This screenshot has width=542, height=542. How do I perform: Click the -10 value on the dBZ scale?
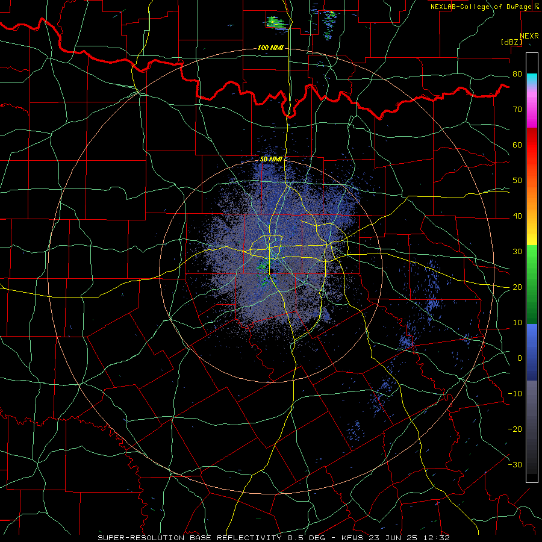pos(515,394)
